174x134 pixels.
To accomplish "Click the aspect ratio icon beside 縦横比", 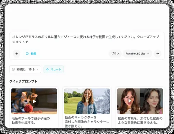I will pyautogui.click(x=13, y=69).
